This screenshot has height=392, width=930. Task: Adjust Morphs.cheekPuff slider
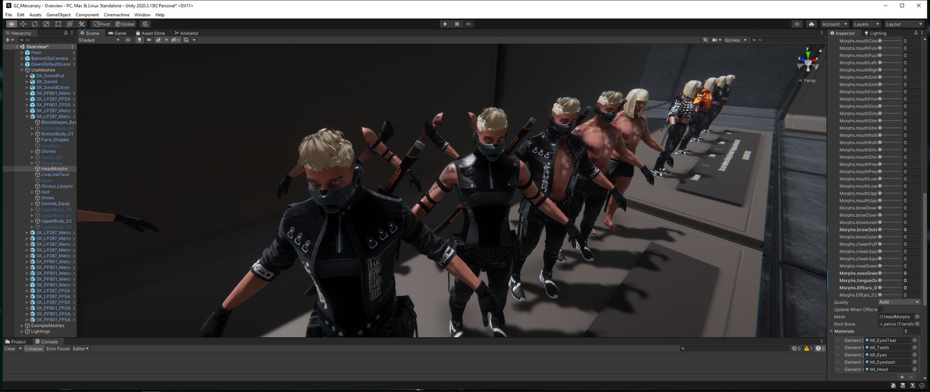pos(890,244)
